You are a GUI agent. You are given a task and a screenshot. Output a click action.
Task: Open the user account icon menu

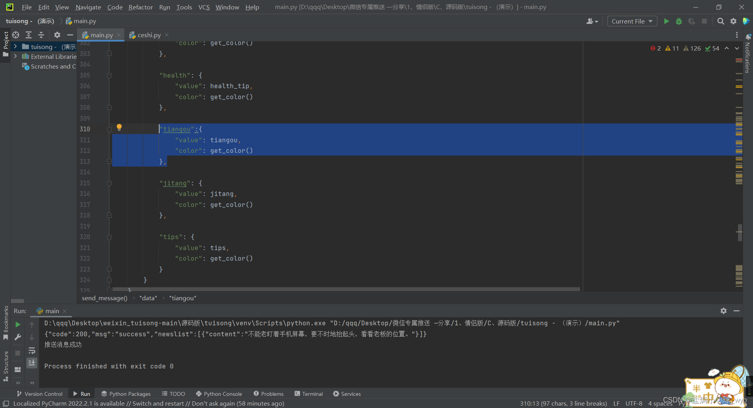pyautogui.click(x=592, y=21)
